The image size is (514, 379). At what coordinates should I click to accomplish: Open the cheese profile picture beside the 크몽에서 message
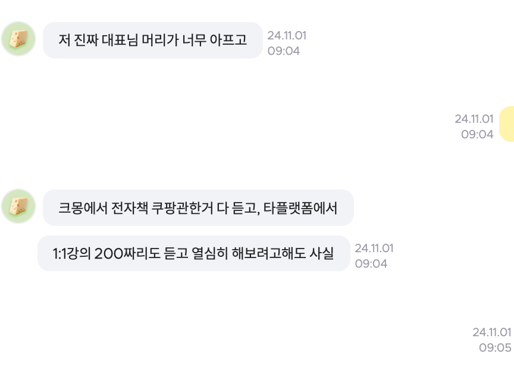click(x=19, y=207)
